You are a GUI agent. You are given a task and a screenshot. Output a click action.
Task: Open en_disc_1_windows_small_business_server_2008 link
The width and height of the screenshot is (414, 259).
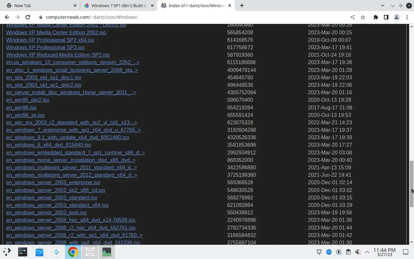tap(72, 70)
